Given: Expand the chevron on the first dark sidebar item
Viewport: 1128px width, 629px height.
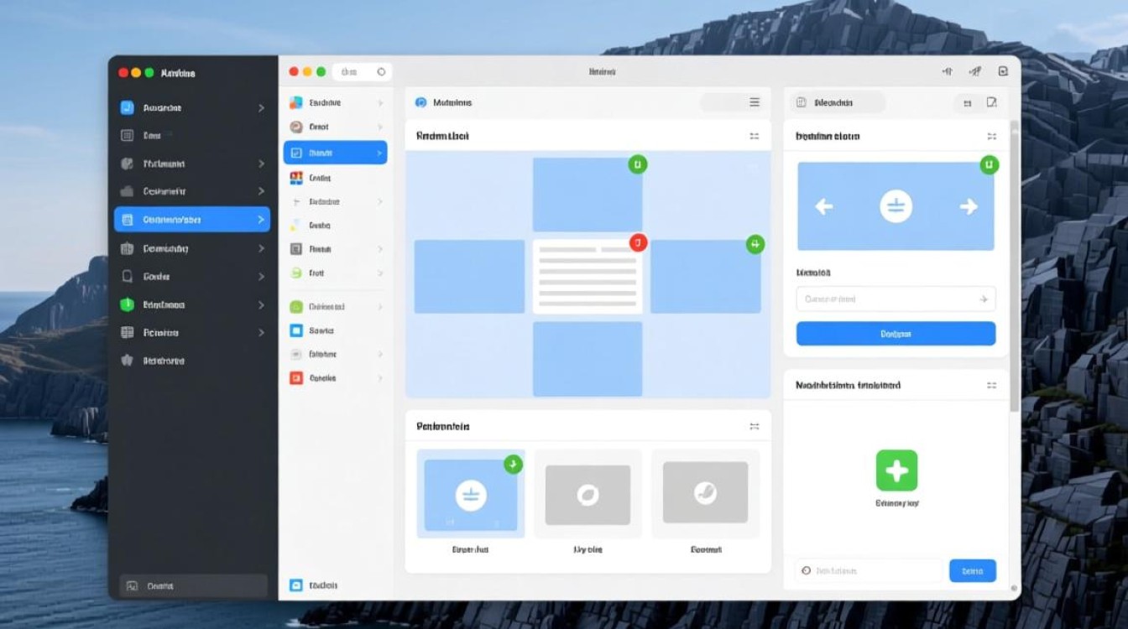Looking at the screenshot, I should pos(261,108).
